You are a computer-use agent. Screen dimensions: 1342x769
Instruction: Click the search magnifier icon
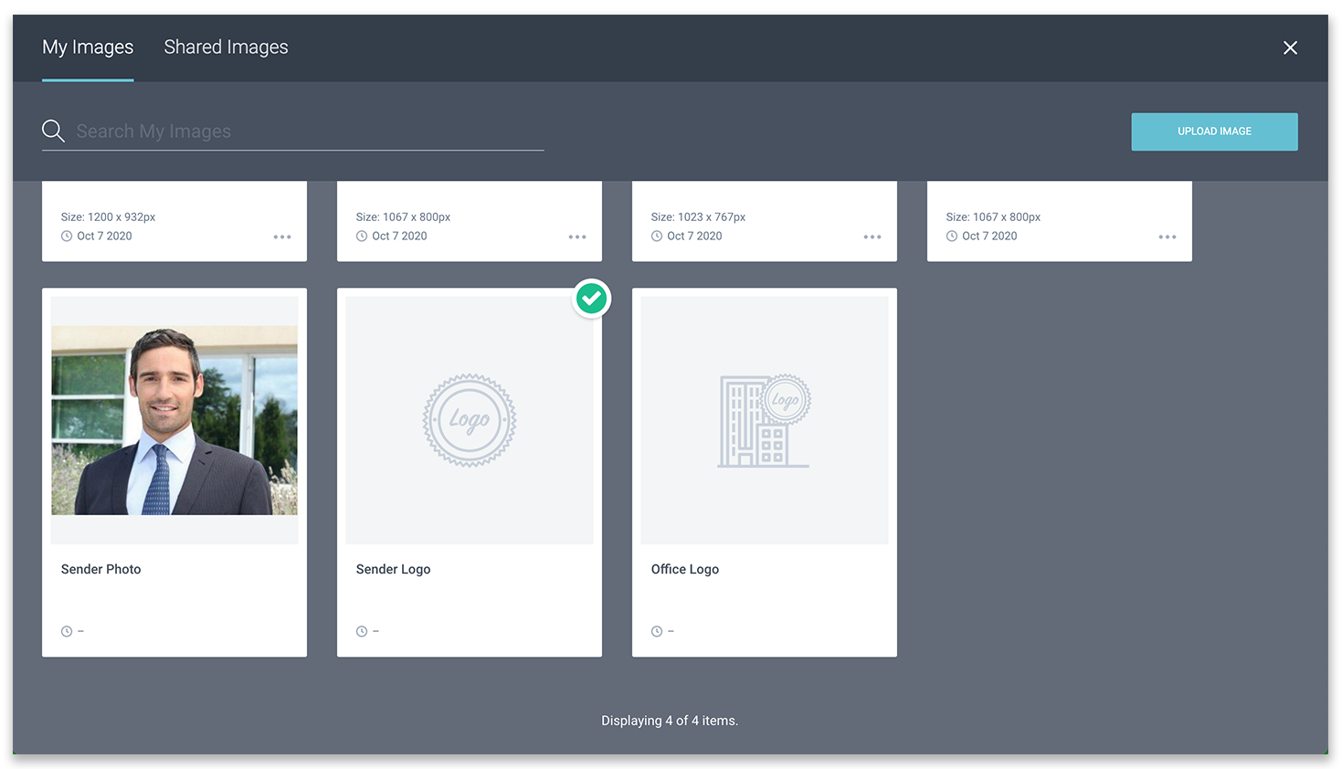point(53,131)
